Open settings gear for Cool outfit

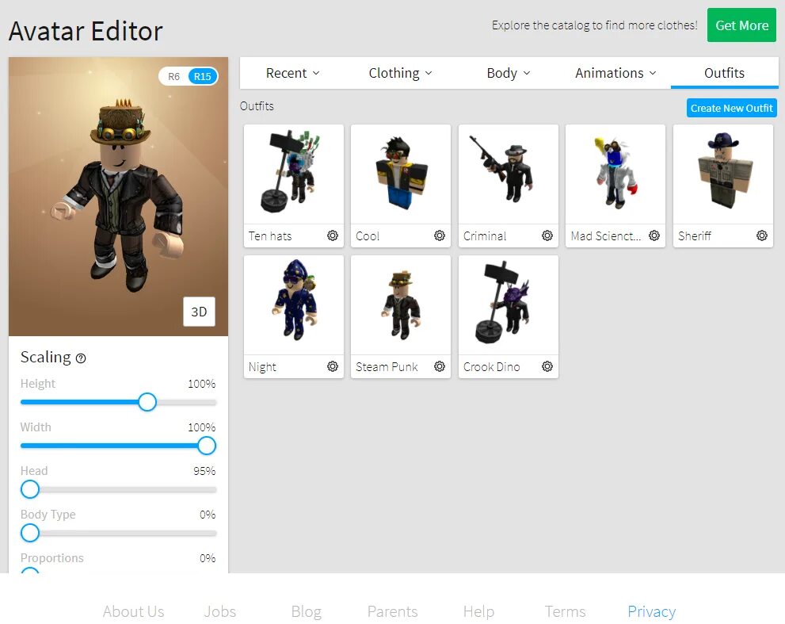point(440,235)
